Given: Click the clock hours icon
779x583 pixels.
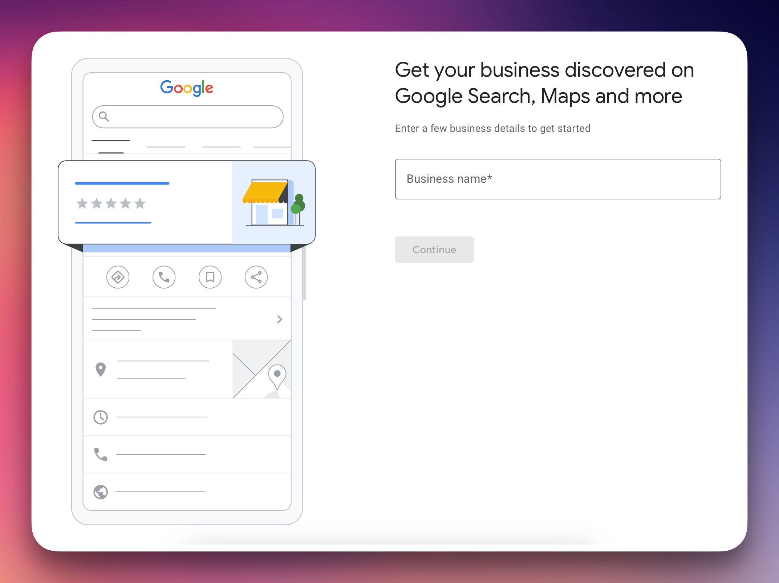Looking at the screenshot, I should click(101, 417).
